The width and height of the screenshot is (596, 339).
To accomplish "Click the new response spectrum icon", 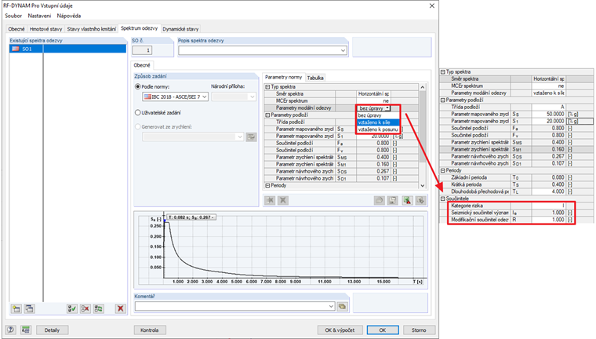I will (x=16, y=308).
